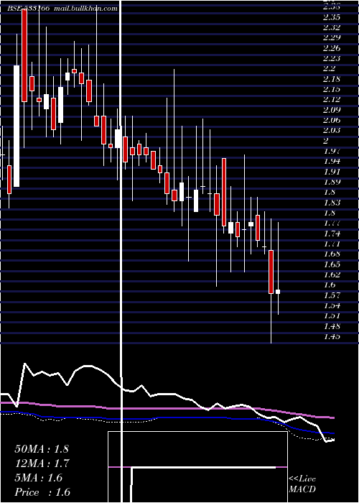Click the 2.12 price axis label

click(332, 99)
